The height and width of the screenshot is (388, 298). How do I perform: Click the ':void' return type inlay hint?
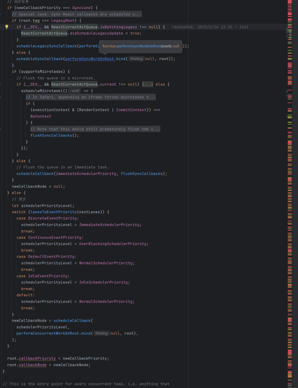74,91
